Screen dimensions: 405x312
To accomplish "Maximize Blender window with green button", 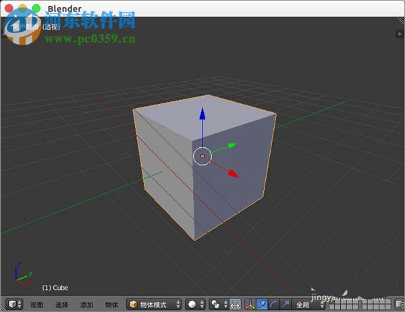I will point(36,8).
